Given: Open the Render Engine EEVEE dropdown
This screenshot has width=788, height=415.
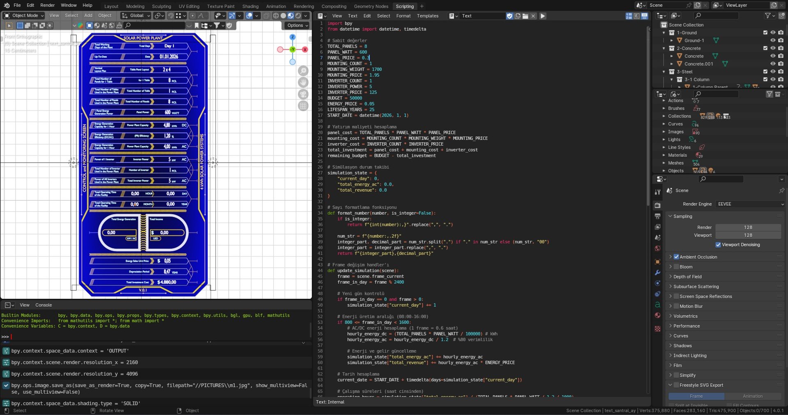Looking at the screenshot, I should [x=750, y=204].
